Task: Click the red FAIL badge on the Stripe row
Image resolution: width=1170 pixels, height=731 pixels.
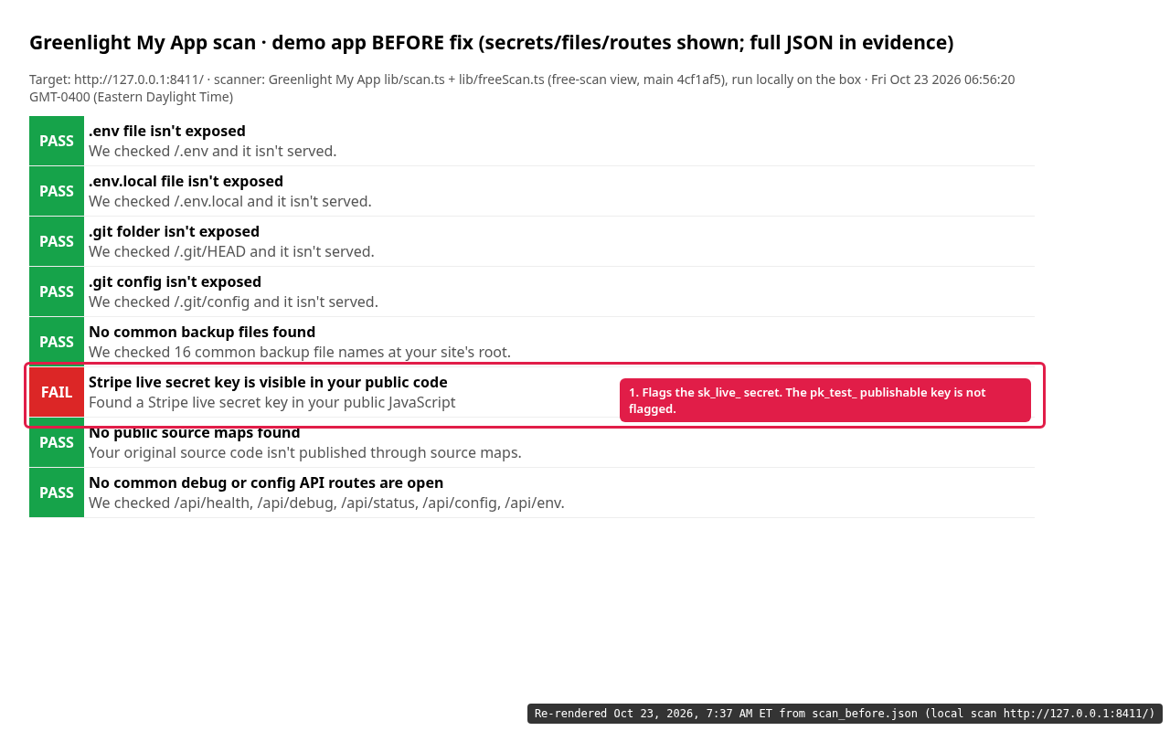Action: (57, 392)
